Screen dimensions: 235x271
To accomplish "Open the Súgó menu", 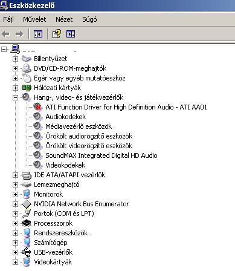I will tap(89, 19).
